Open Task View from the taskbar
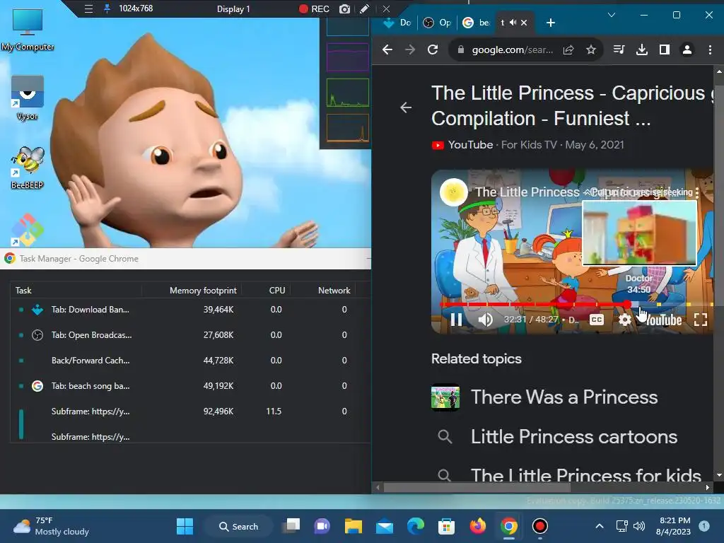Screen dimensions: 724x543 click(x=292, y=526)
